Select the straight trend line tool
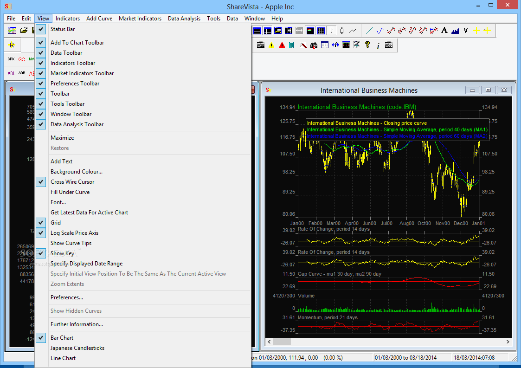The height and width of the screenshot is (368, 521). pos(369,31)
